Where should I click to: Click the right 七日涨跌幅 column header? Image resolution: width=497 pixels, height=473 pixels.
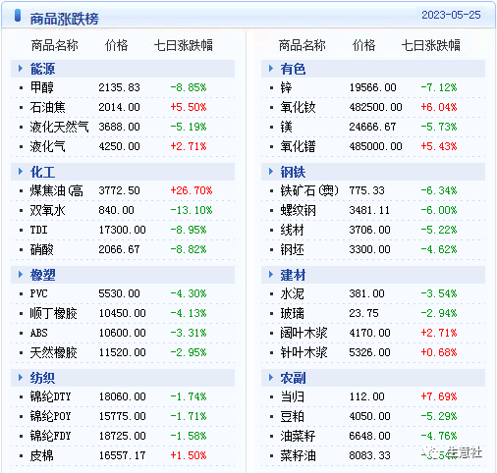coord(431,45)
